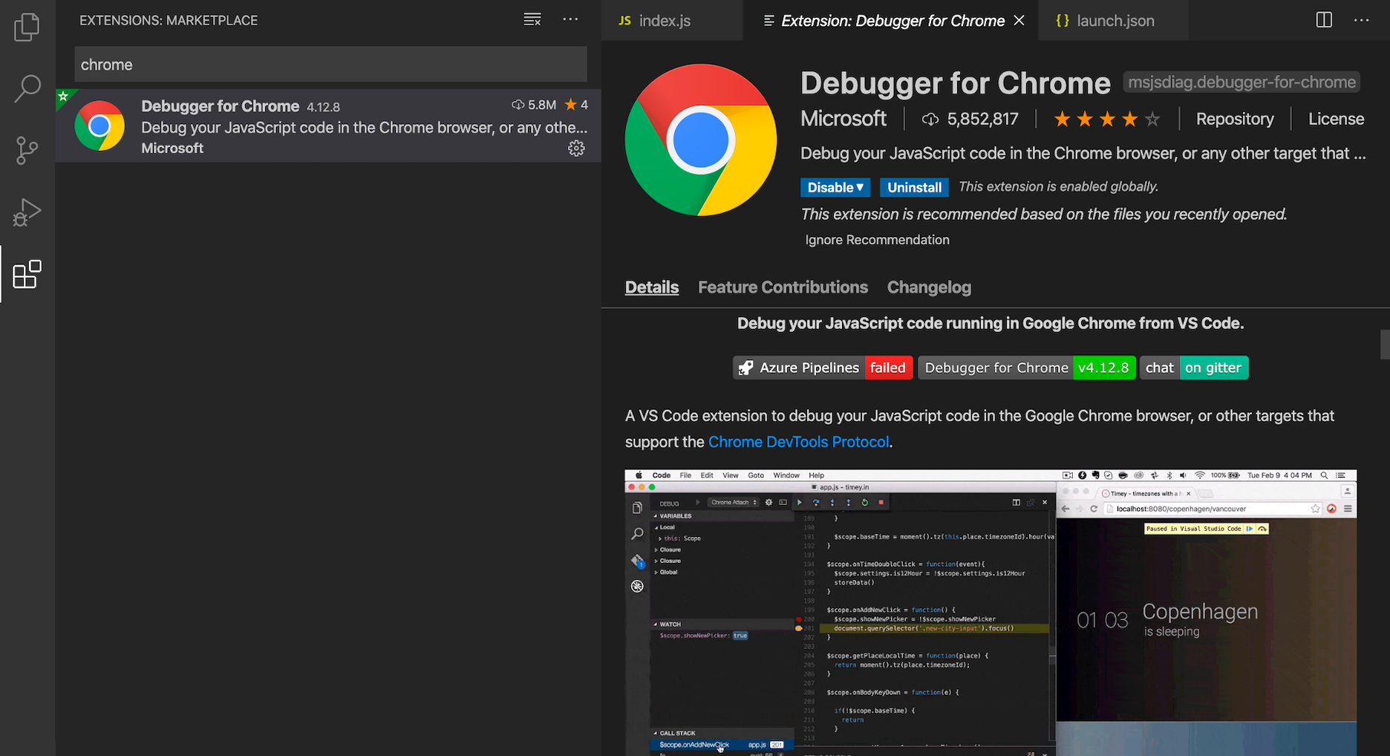Select the Extensions view icon
Viewport: 1390px width, 756px height.
coord(27,275)
